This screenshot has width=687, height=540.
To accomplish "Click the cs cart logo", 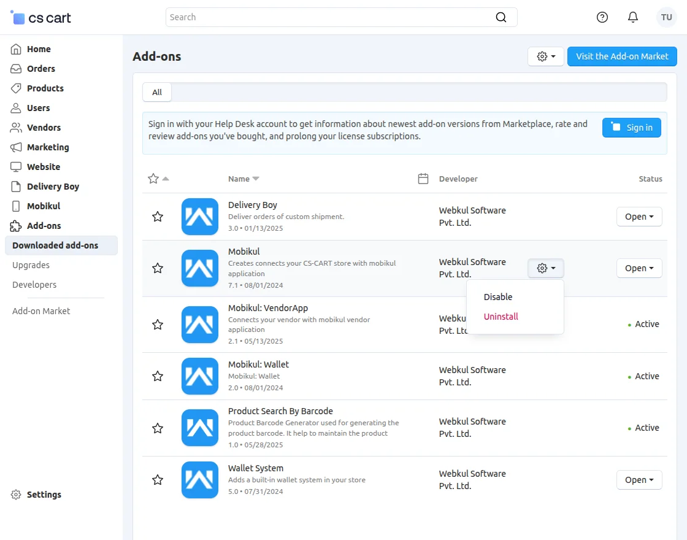I will [x=41, y=18].
